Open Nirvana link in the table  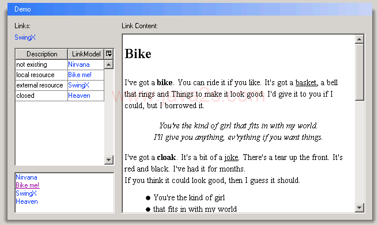click(79, 64)
